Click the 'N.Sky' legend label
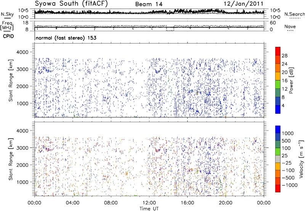 click(x=7, y=14)
